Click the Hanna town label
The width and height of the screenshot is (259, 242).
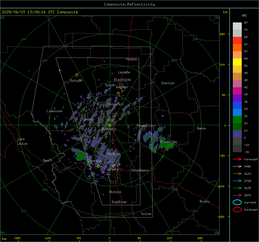pyautogui.click(x=201, y=128)
